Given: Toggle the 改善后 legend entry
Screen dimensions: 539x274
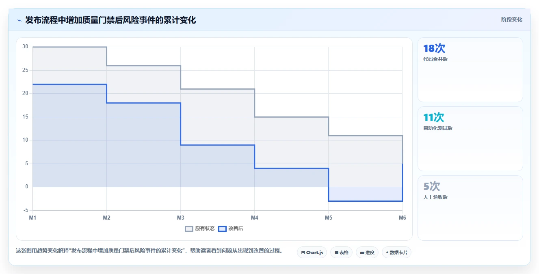Looking at the screenshot, I should [x=231, y=229].
